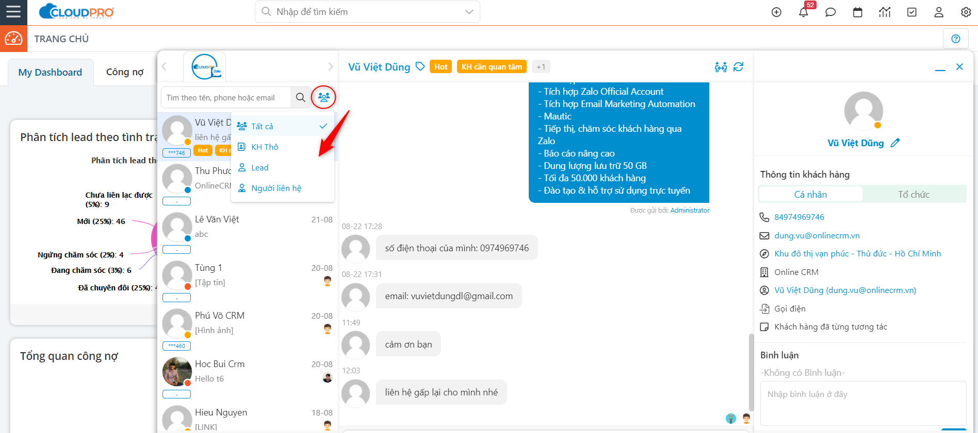Click the message 'liên hệ gấp lại cho mình nhé'

click(442, 392)
